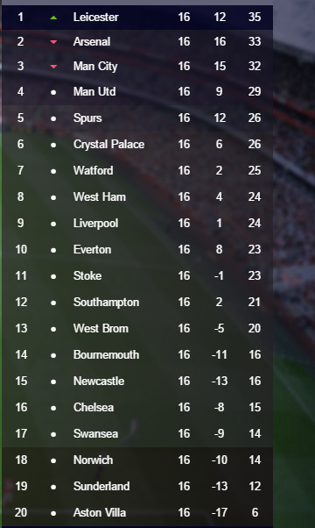Click Stoke's goal difference value -1

coord(219,275)
